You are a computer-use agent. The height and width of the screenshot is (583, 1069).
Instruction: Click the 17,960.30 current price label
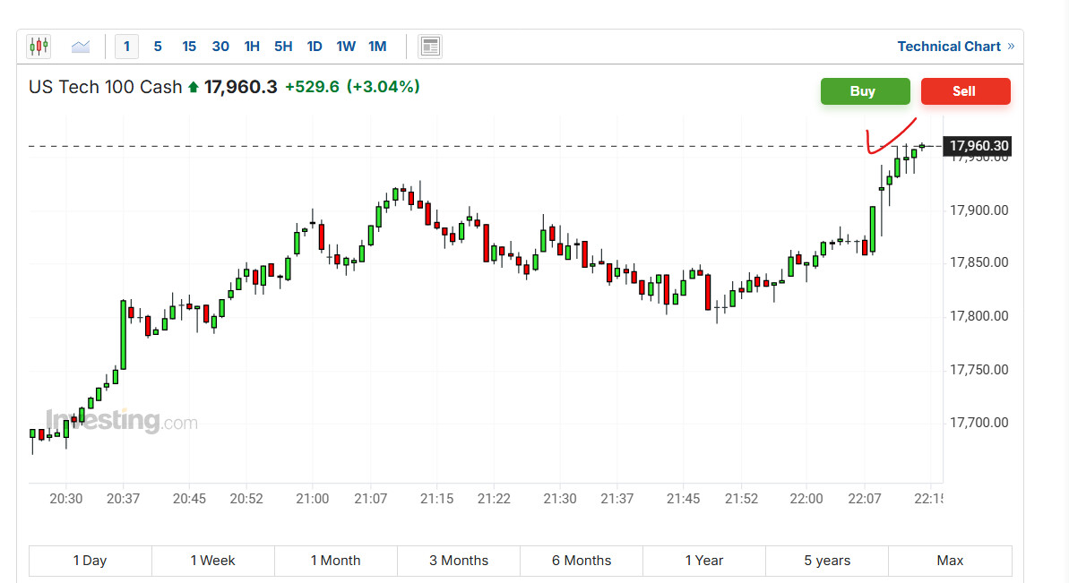pos(978,146)
